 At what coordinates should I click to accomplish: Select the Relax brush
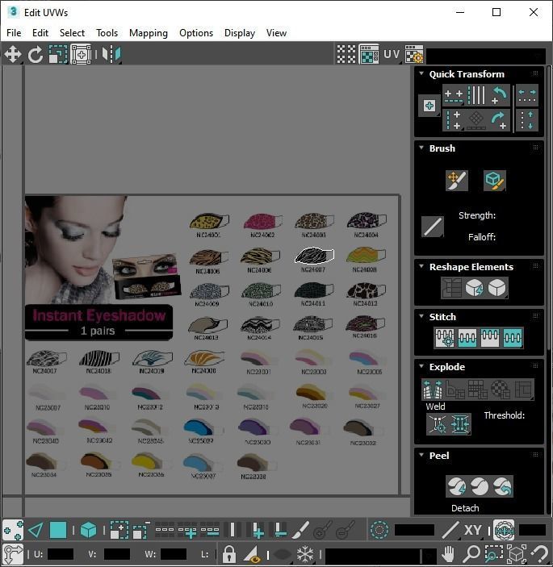494,180
